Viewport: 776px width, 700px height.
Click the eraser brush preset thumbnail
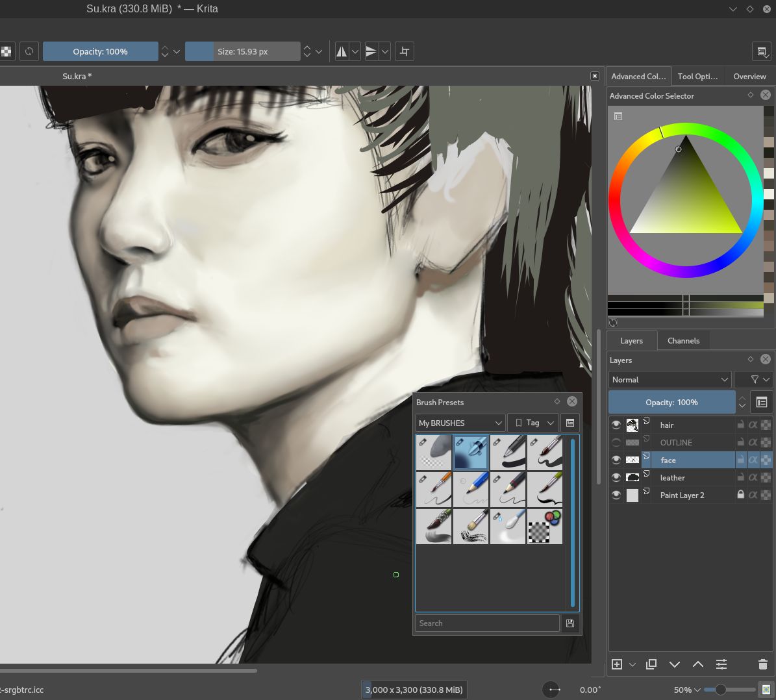click(x=434, y=452)
